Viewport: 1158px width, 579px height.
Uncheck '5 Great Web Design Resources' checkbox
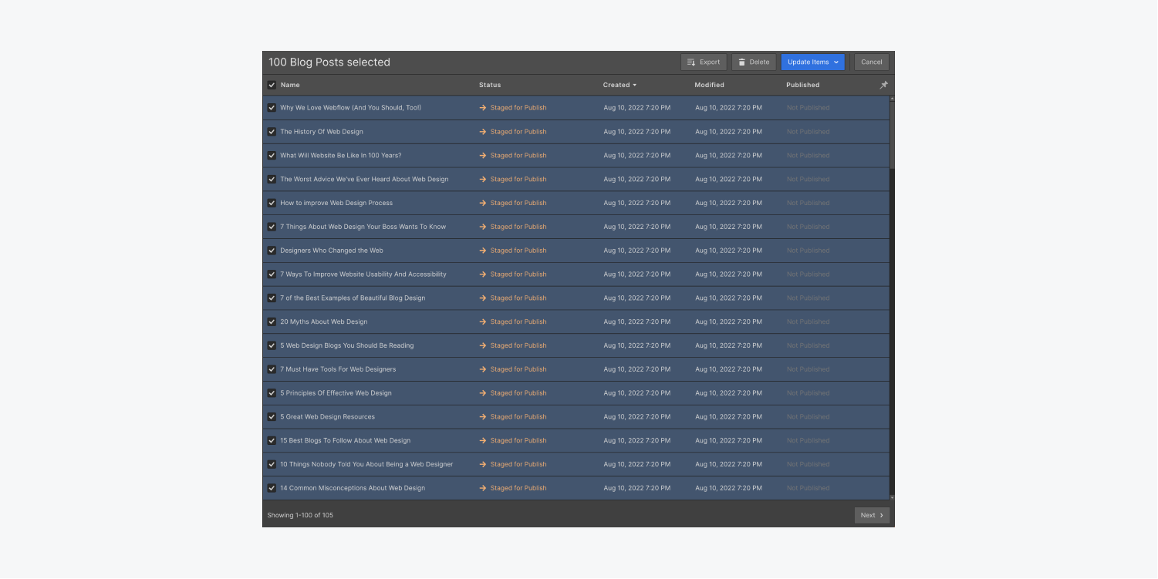[x=272, y=417]
